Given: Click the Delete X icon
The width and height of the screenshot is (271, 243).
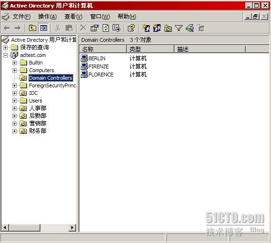Looking at the screenshot, I should coord(84,28).
